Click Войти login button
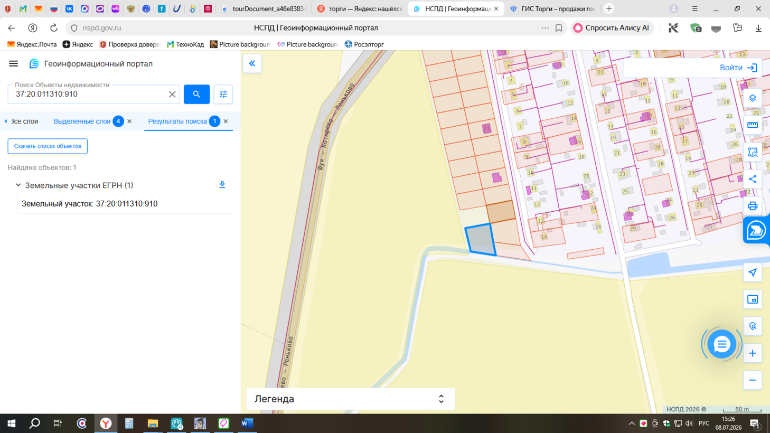Viewport: 770px width, 433px height. (738, 68)
